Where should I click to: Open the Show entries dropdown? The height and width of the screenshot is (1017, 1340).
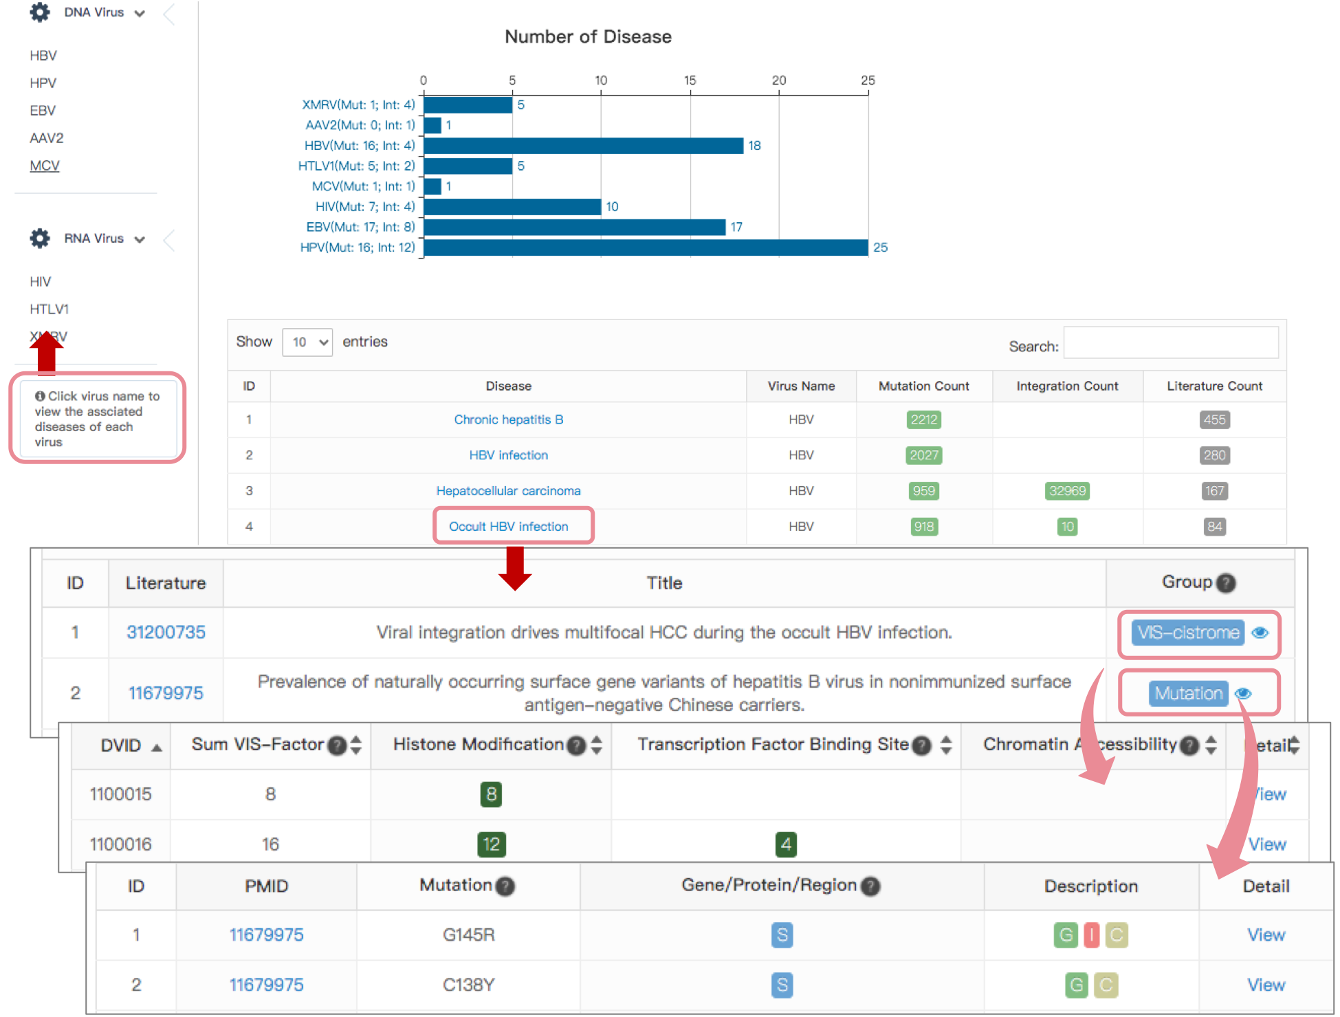307,342
